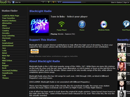The width and height of the screenshot is (130, 97).
Task: Open the Jazz stations category
Action: pyautogui.click(x=4, y=48)
